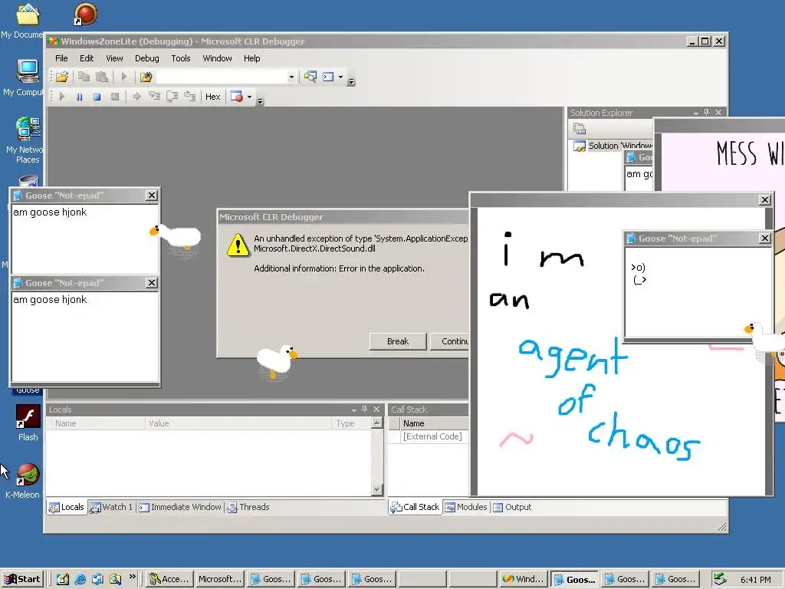Toggle the auto-hide pin on Solution Explorer

point(706,113)
